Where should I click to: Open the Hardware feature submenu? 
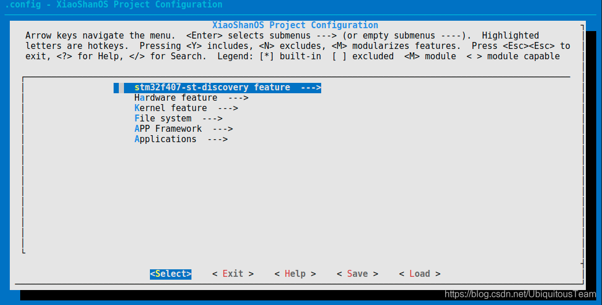point(175,98)
